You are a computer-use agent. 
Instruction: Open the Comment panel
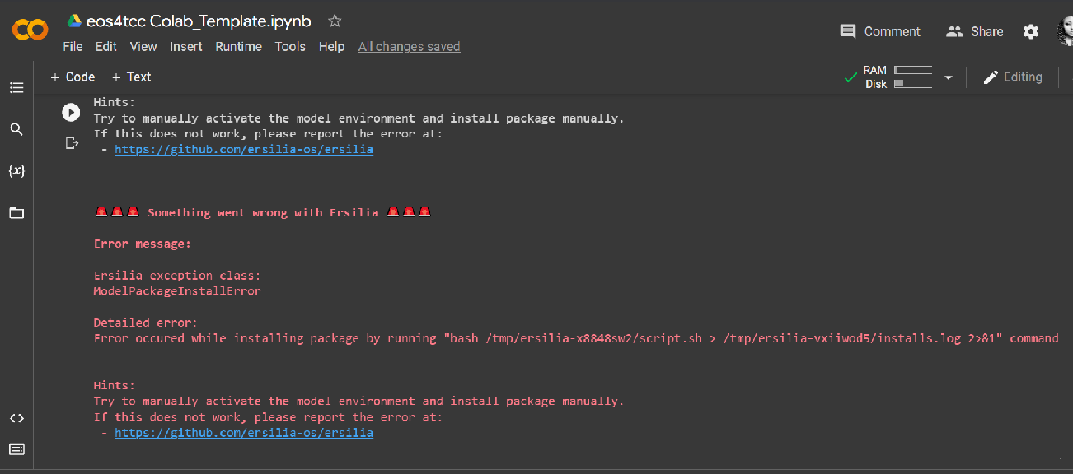click(x=880, y=30)
